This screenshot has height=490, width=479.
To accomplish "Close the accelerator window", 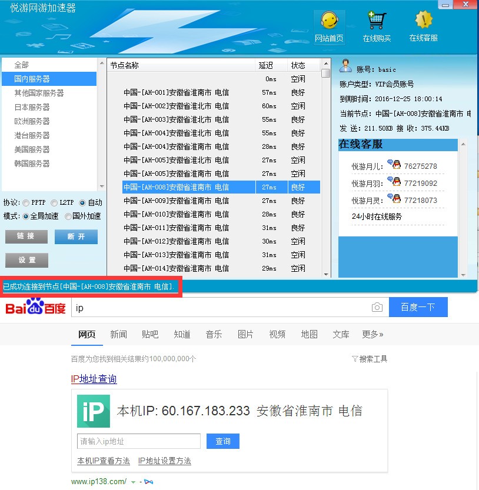I will click(x=465, y=4).
